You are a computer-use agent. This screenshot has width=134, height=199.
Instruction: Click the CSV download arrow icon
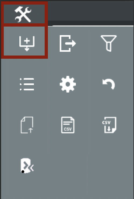point(109,125)
